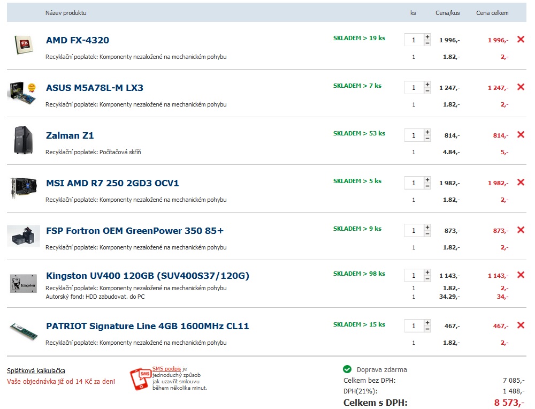Open PATRIOT RAM module thumbnail
Image resolution: width=535 pixels, height=409 pixels.
coord(24,331)
